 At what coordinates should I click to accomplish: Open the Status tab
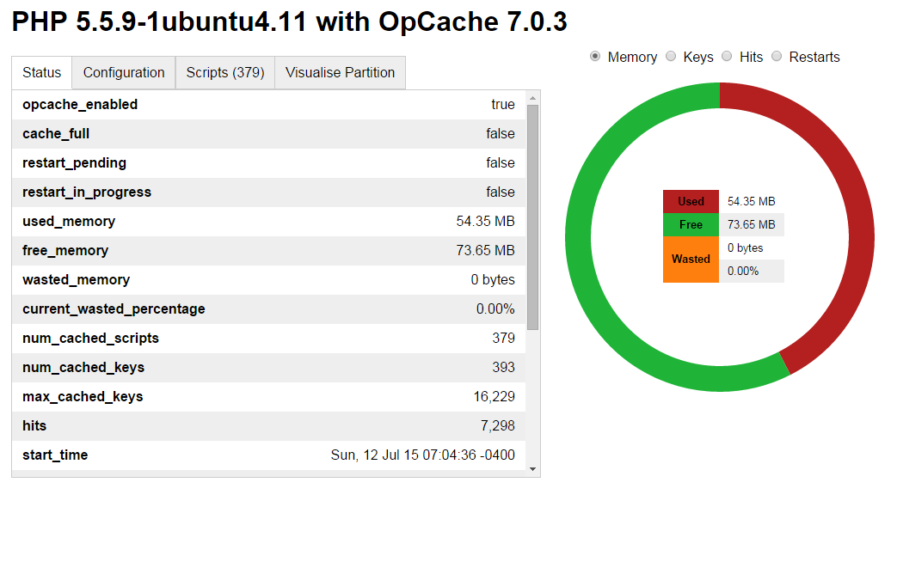(42, 73)
